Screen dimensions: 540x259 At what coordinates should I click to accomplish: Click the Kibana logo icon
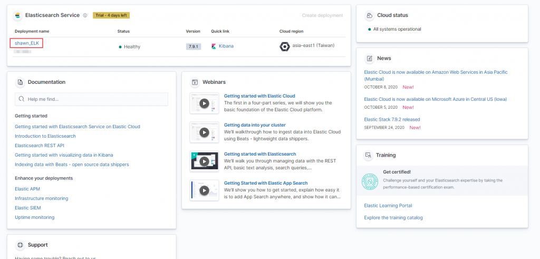click(x=214, y=46)
